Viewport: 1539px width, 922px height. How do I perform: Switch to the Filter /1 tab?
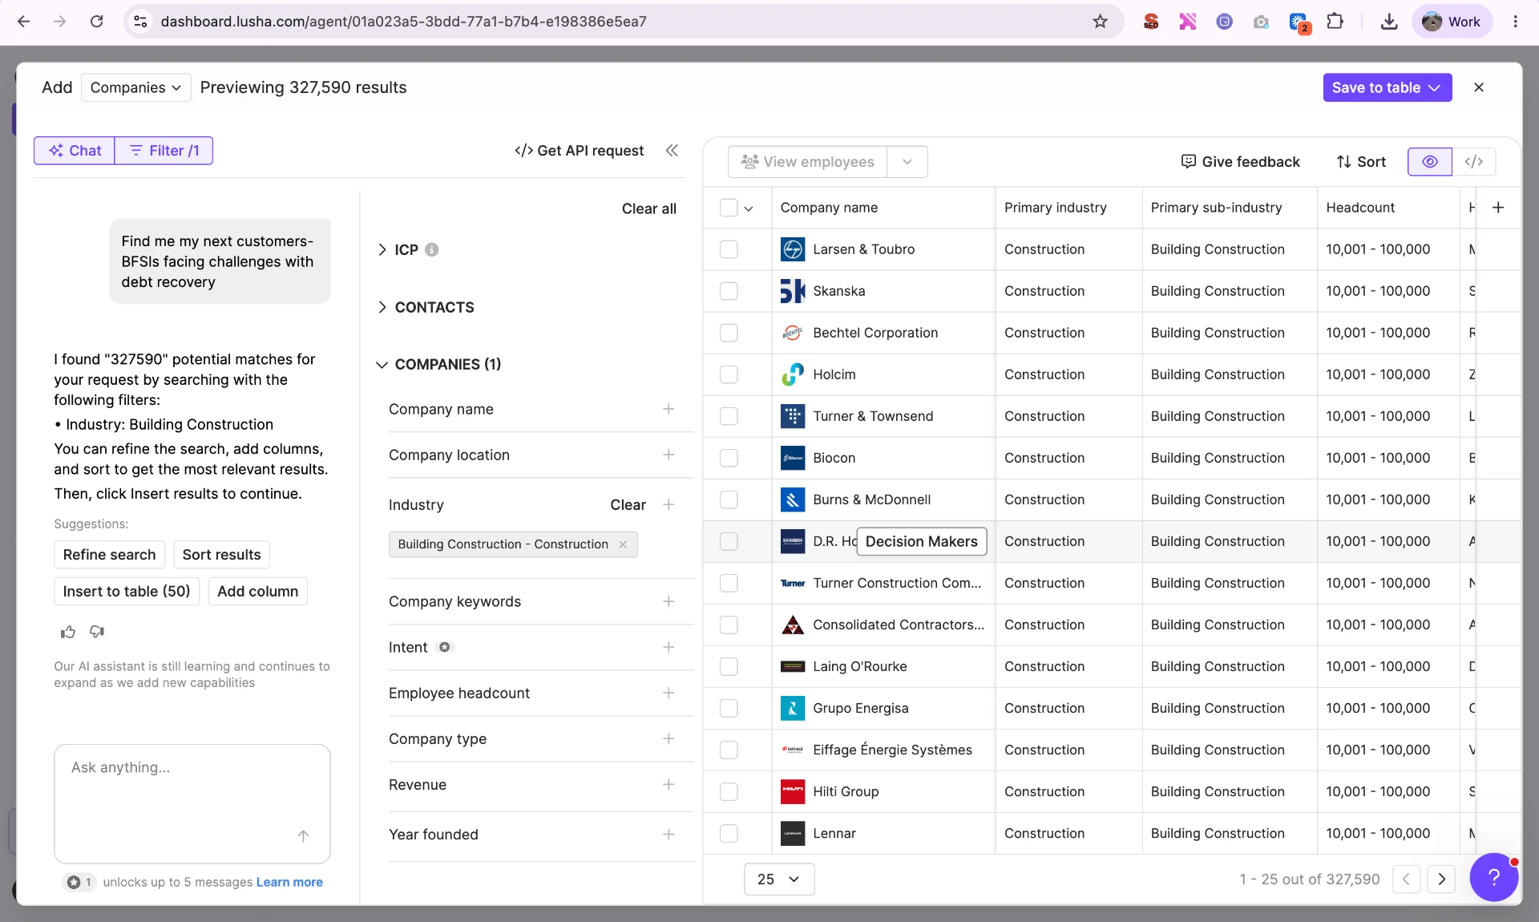point(164,151)
